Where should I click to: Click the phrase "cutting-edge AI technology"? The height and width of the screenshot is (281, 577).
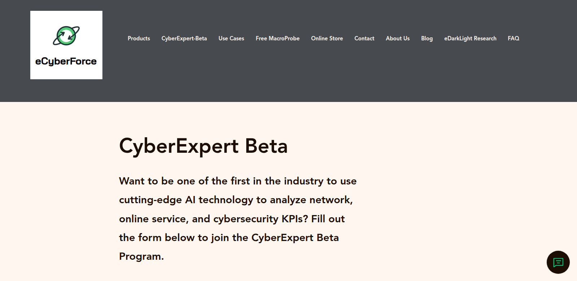click(x=186, y=200)
